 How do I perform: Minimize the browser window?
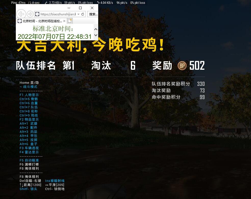[69, 8]
